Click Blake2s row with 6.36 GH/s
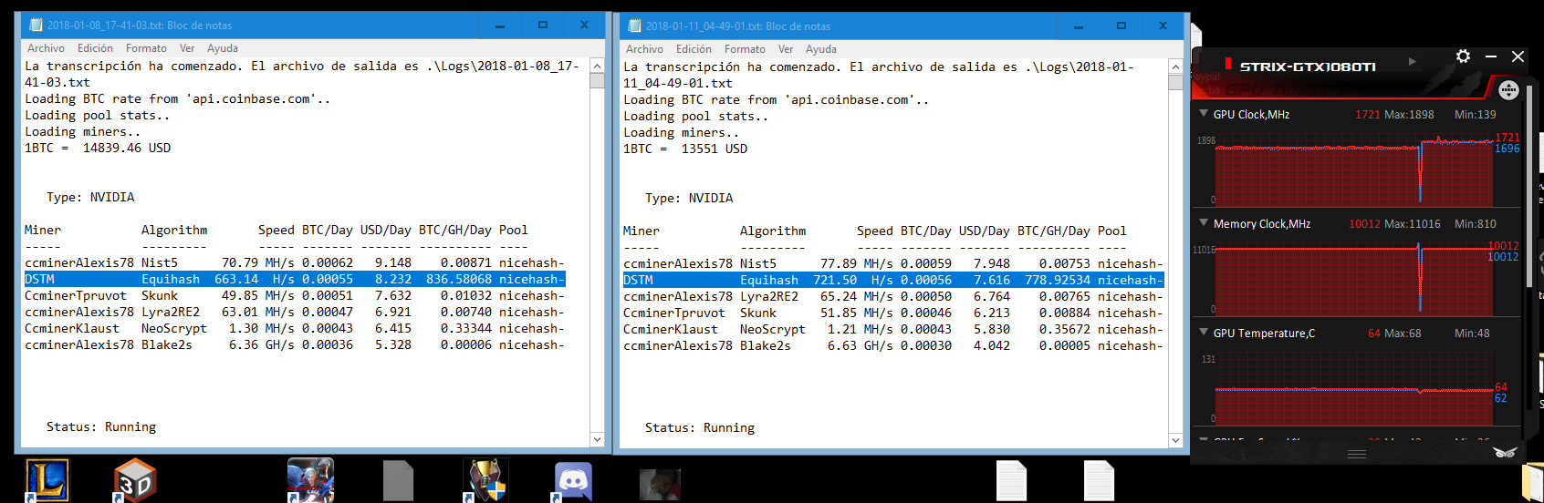This screenshot has height=503, width=1544. 295,344
